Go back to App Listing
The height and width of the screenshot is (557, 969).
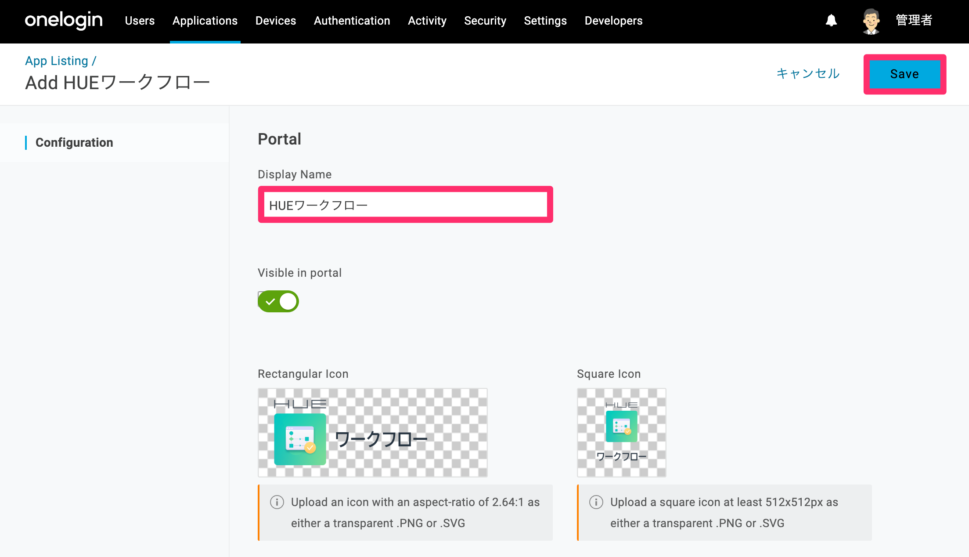pyautogui.click(x=57, y=61)
